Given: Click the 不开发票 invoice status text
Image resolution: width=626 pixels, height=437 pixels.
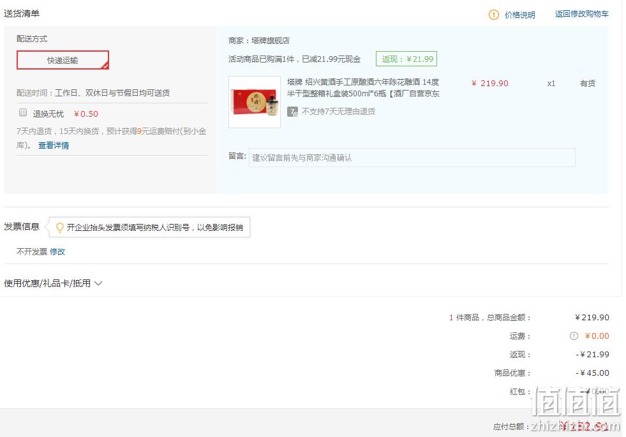Looking at the screenshot, I should coord(32,252).
